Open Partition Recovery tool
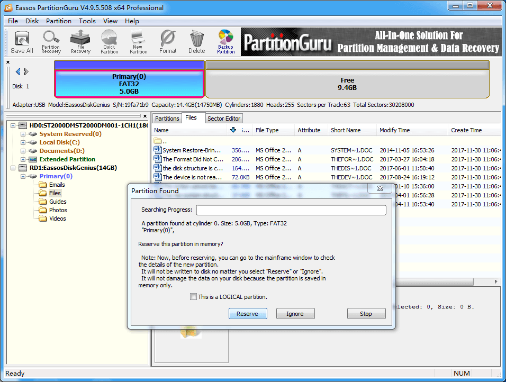Screen dimensions: 506x382 coord(51,42)
